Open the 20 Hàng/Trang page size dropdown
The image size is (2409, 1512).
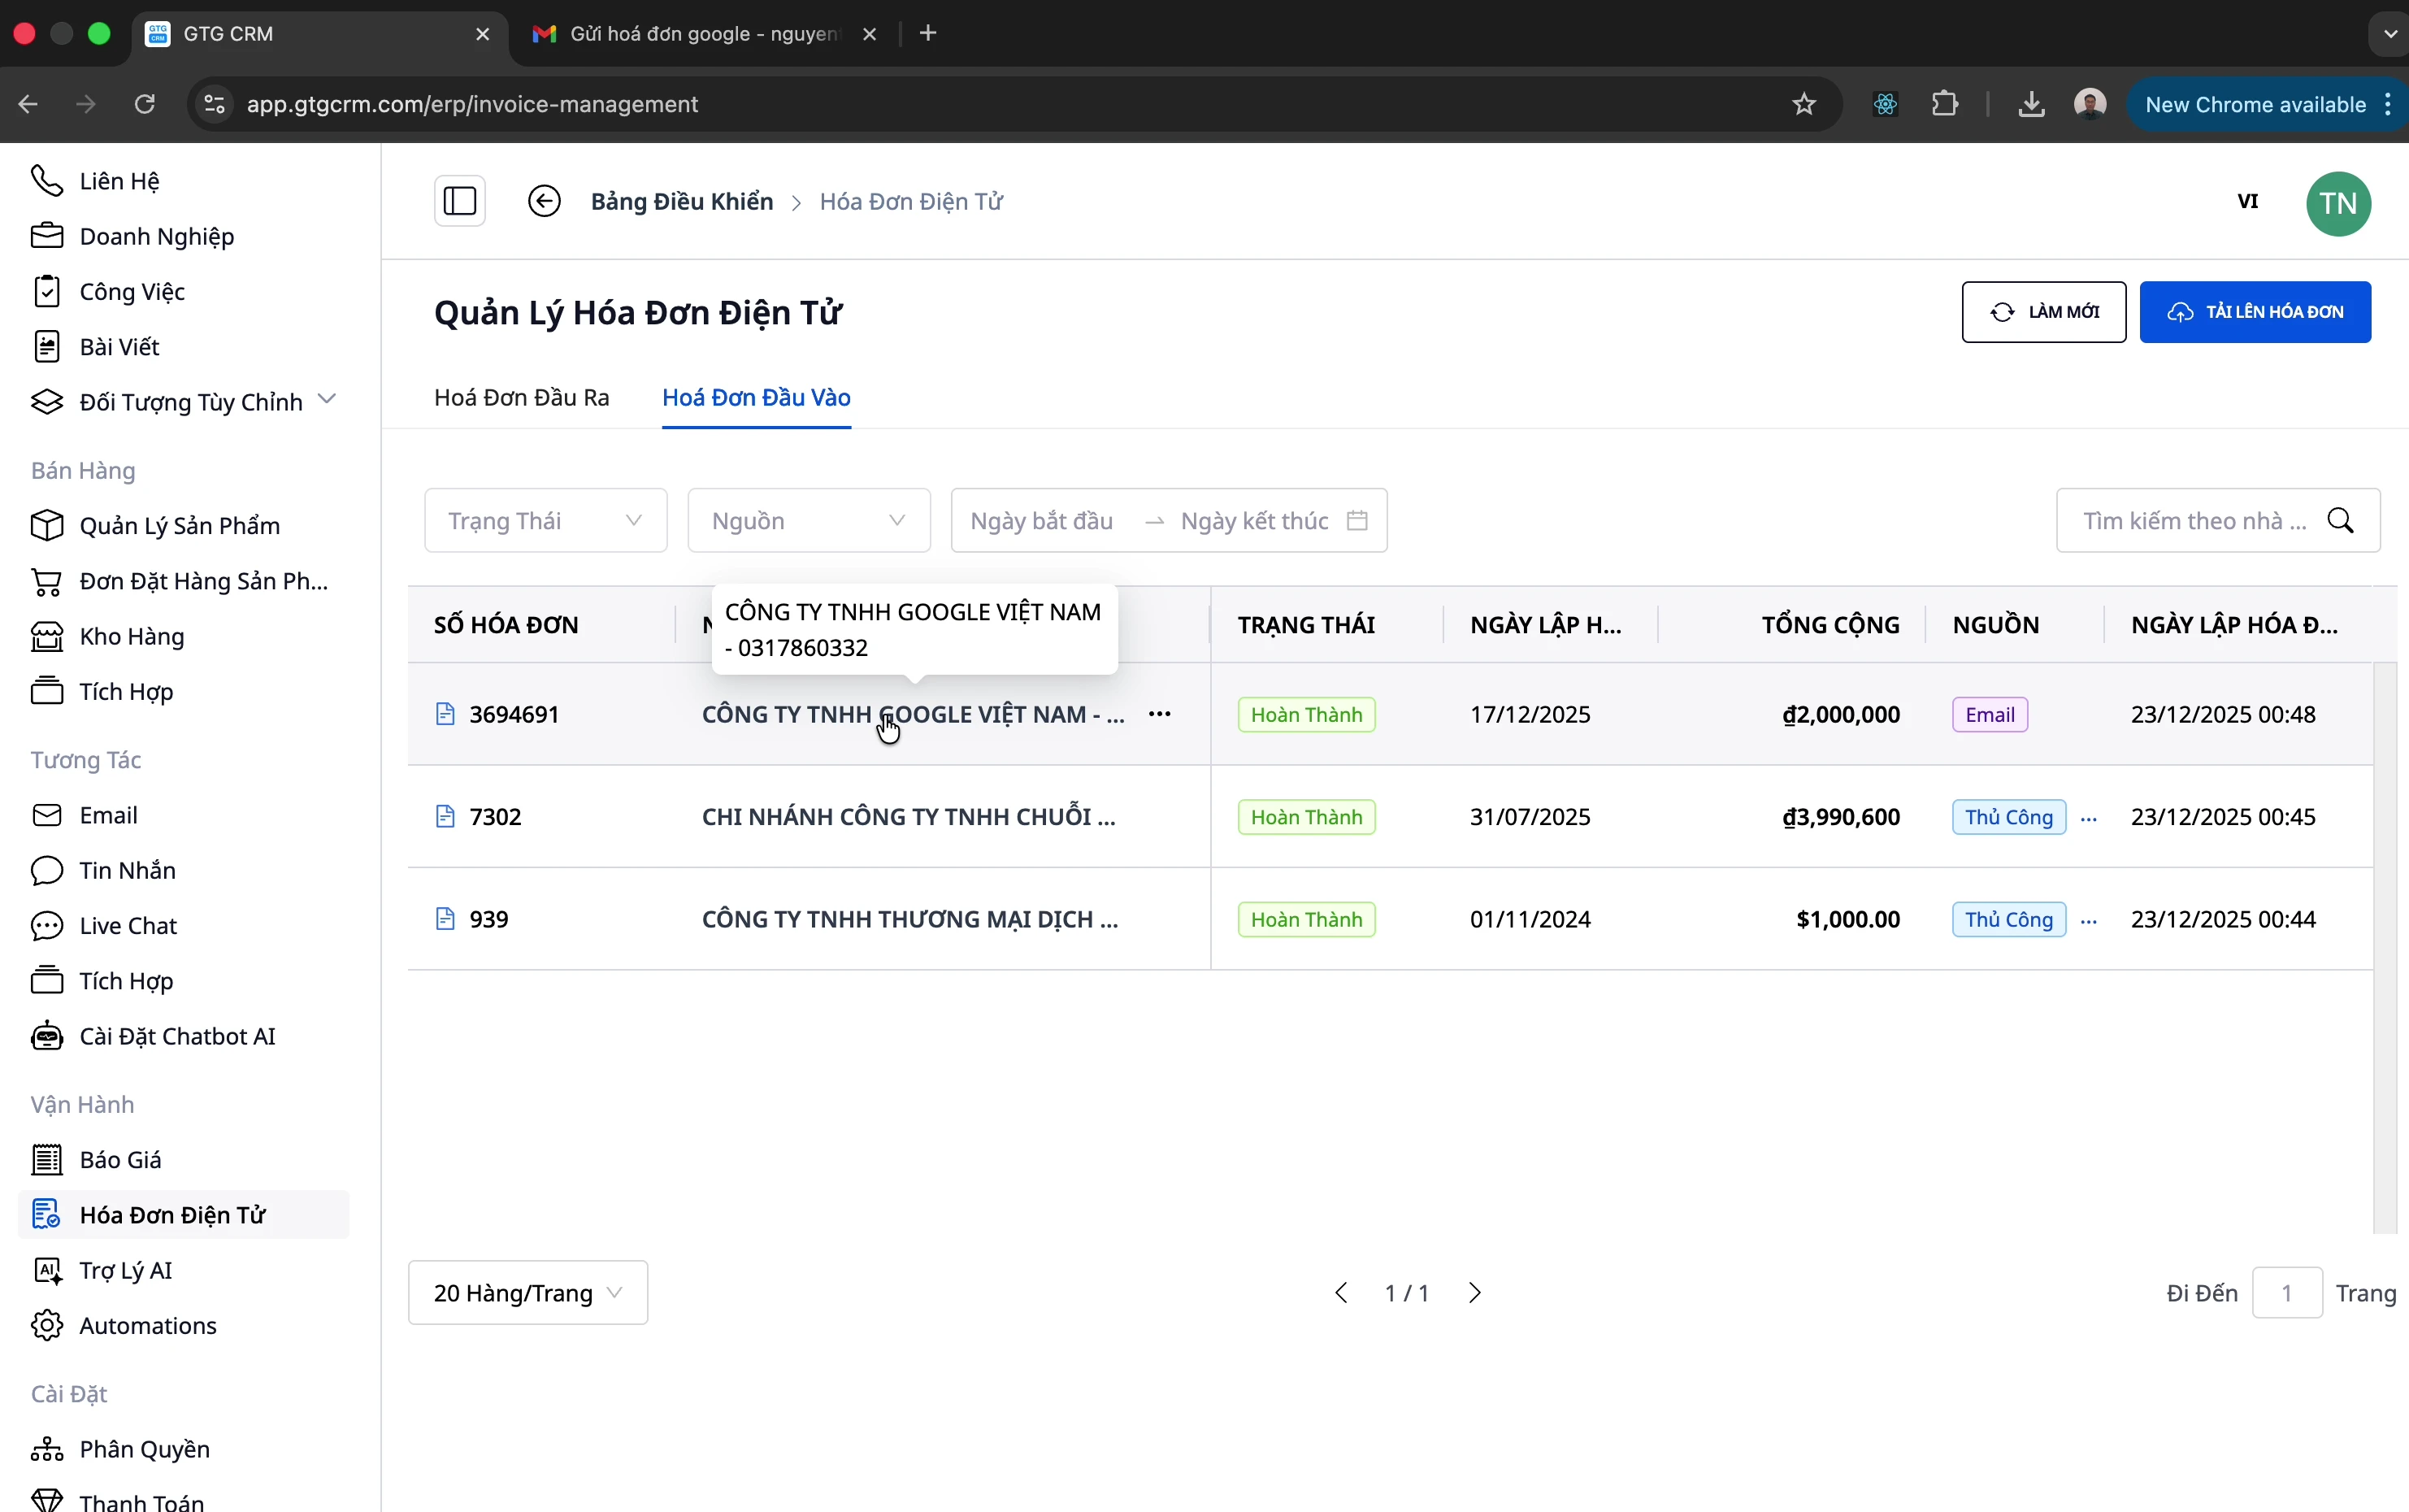click(527, 1293)
